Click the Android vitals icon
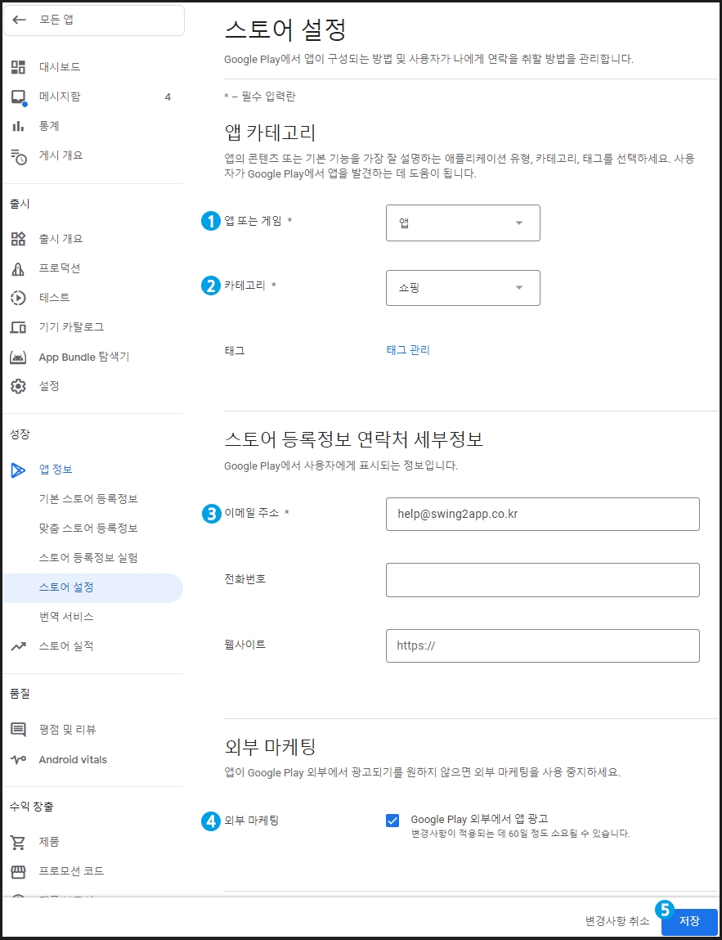Viewport: 722px width, 940px height. point(19,759)
